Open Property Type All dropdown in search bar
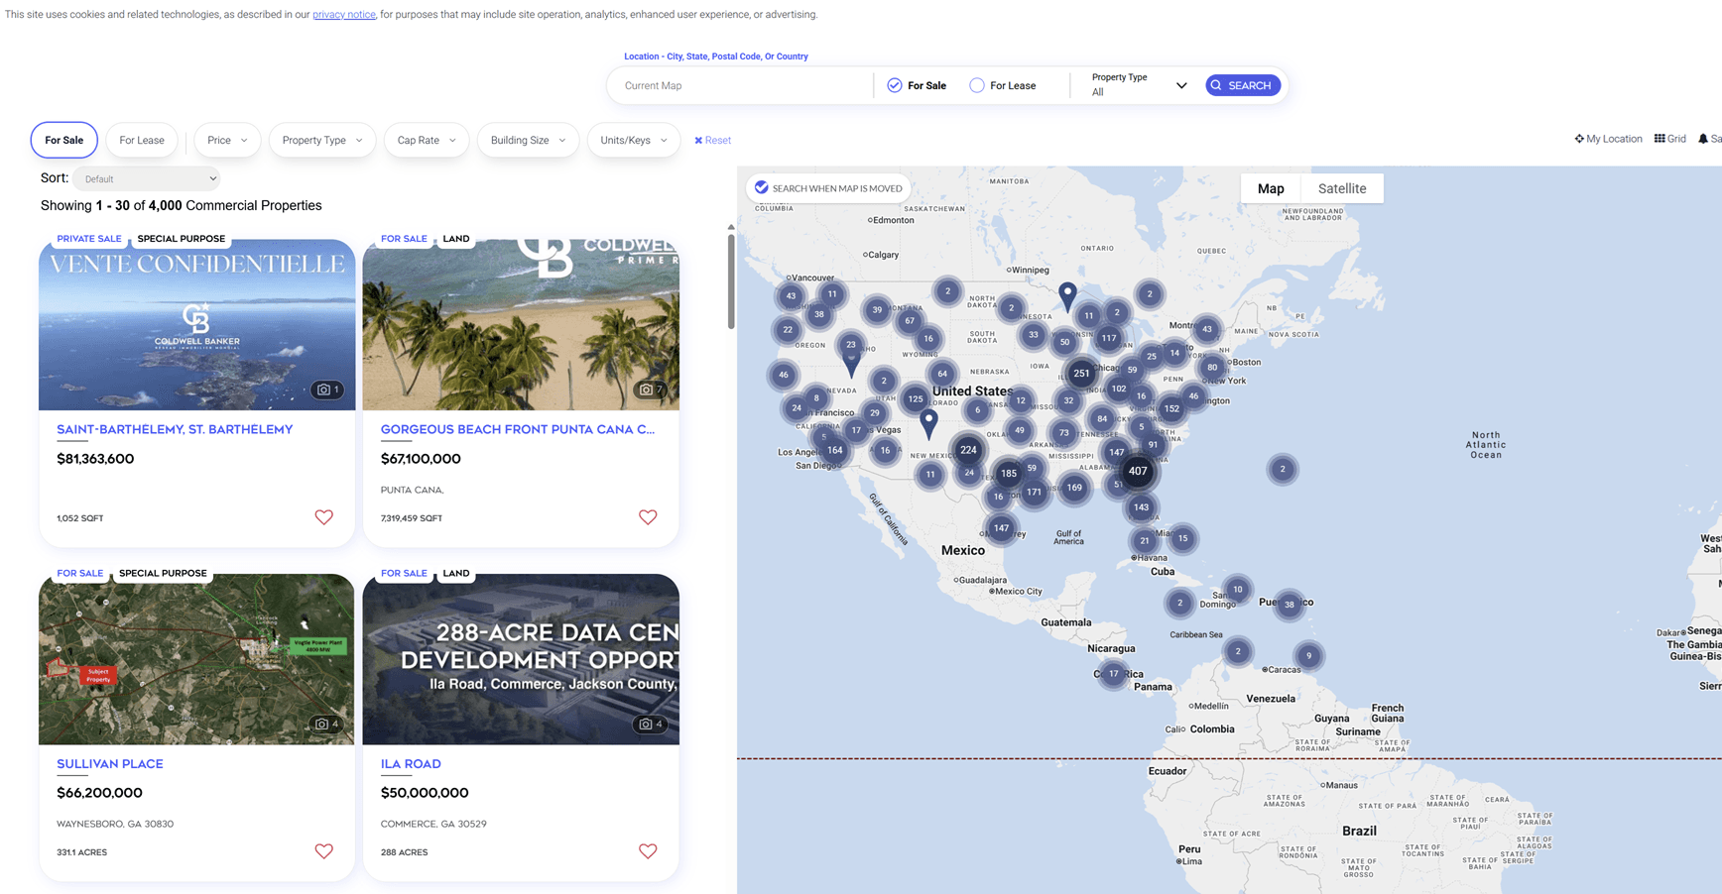This screenshot has height=894, width=1722. [1138, 85]
